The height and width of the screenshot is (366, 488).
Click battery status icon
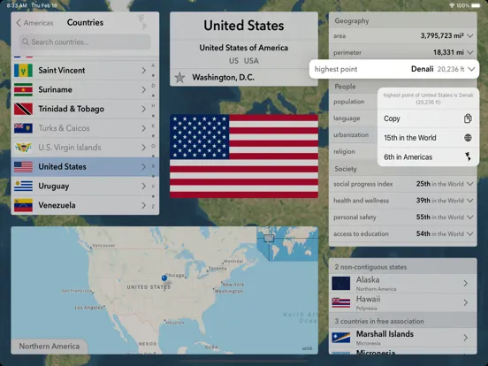[x=476, y=5]
